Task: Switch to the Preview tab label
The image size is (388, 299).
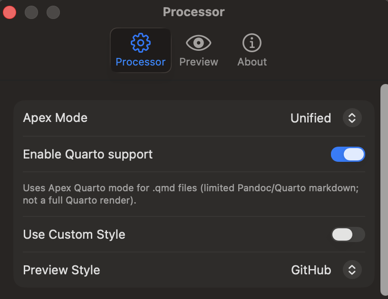Action: click(199, 62)
